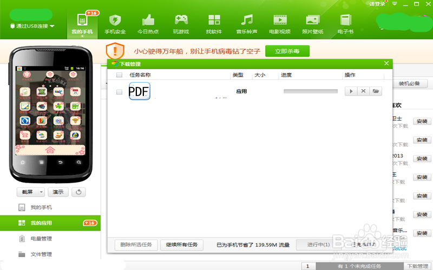Click the PDF task progress bar
This screenshot has width=433, height=270.
(311, 91)
